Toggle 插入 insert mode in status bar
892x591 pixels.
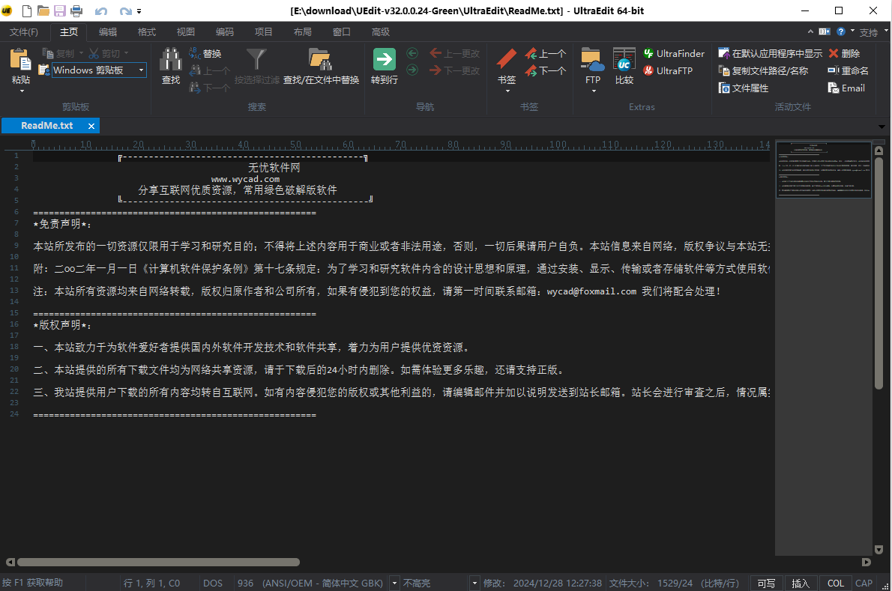point(801,583)
